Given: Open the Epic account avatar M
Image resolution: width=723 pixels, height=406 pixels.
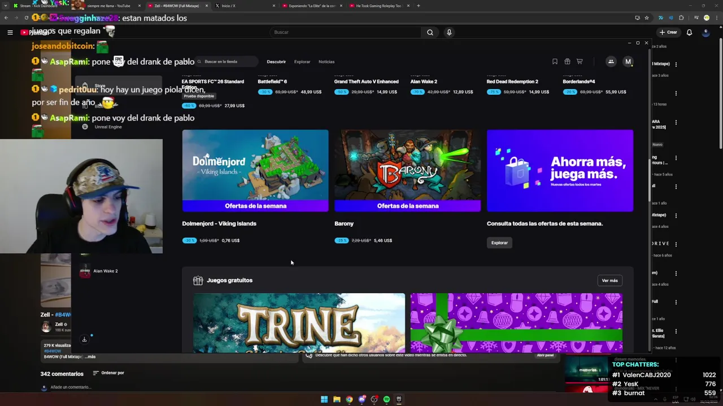Looking at the screenshot, I should click(628, 61).
